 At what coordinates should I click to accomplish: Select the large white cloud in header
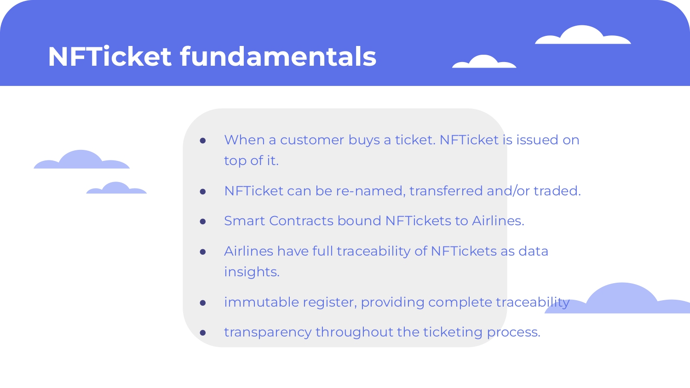(583, 35)
